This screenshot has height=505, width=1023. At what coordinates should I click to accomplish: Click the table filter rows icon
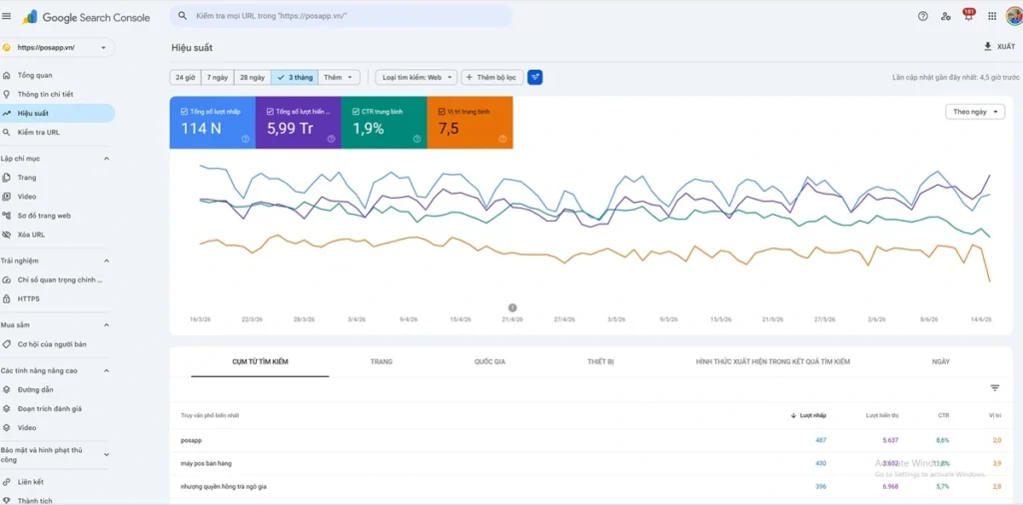(x=994, y=387)
